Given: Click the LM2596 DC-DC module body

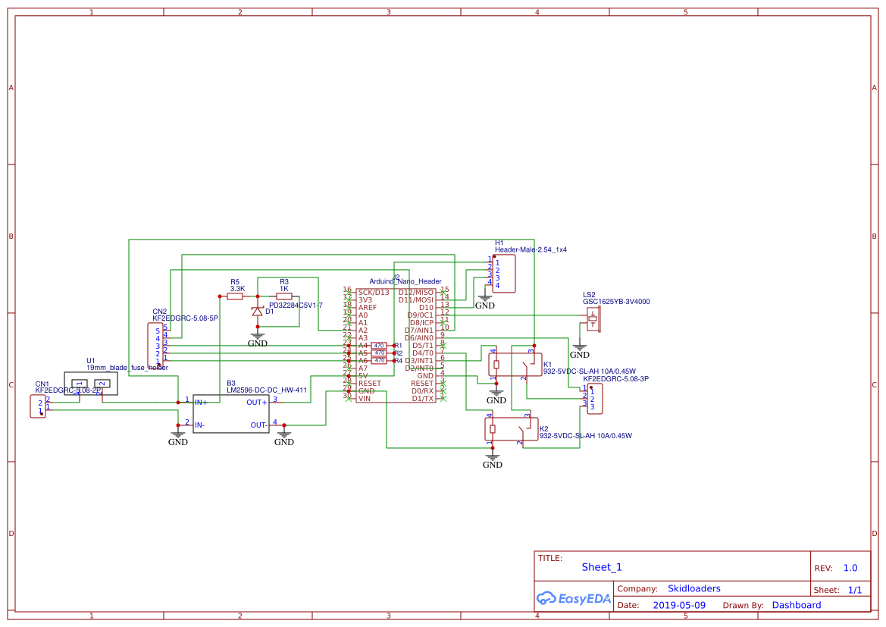Looking at the screenshot, I should coord(230,413).
